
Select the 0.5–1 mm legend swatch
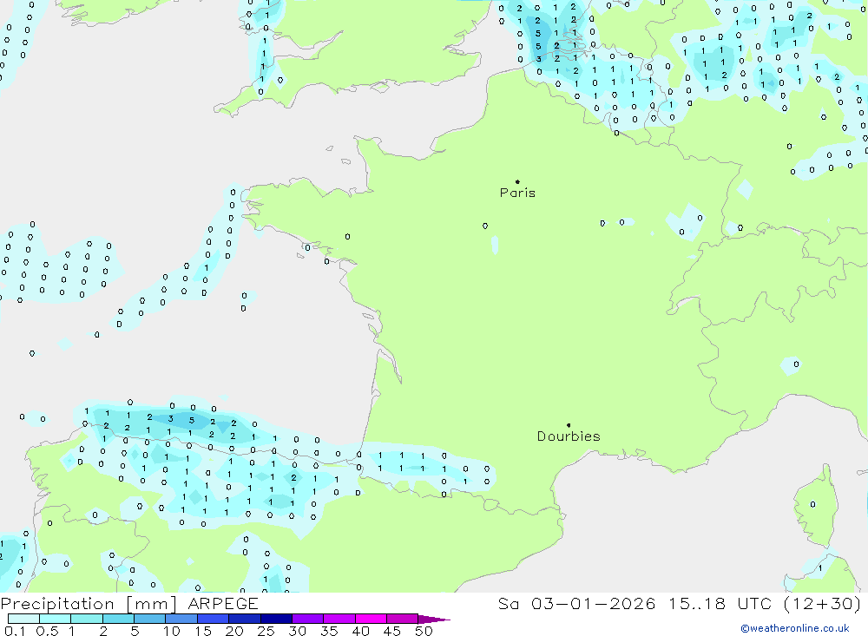pyautogui.click(x=56, y=619)
